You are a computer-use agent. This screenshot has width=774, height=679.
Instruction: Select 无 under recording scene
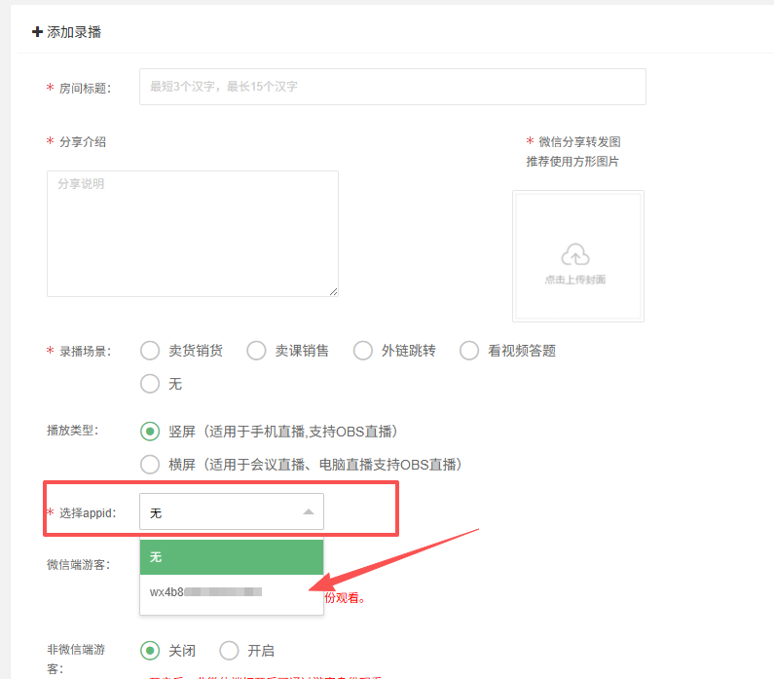150,384
